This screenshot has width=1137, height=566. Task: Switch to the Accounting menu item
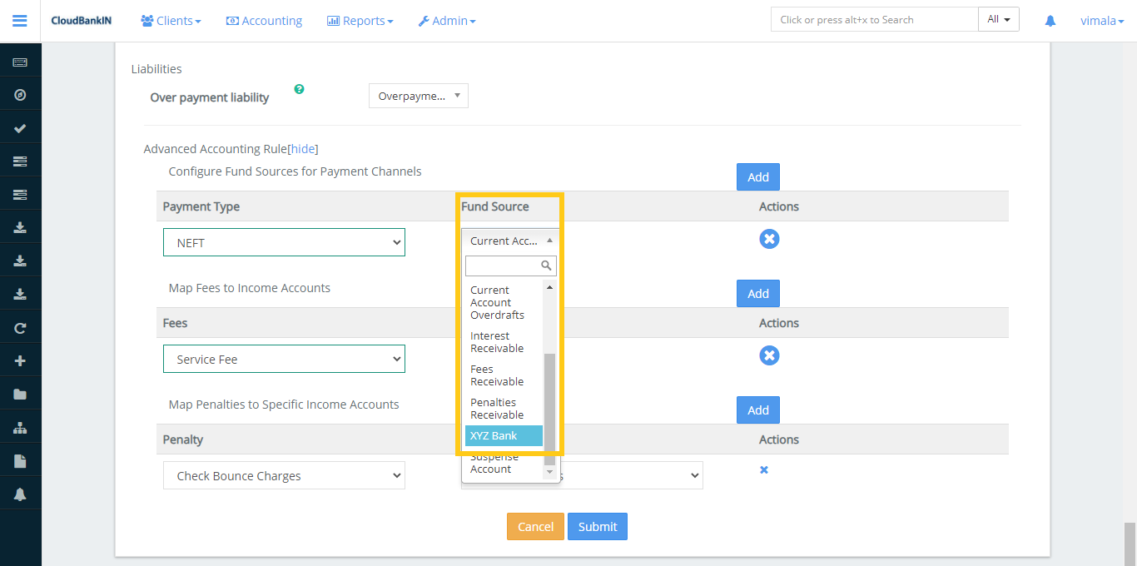click(264, 21)
